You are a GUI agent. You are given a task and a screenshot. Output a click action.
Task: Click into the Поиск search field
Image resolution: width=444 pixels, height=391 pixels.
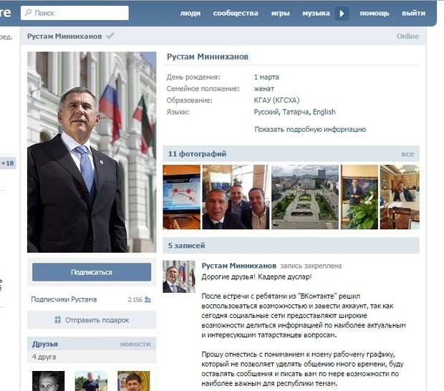[x=74, y=13]
